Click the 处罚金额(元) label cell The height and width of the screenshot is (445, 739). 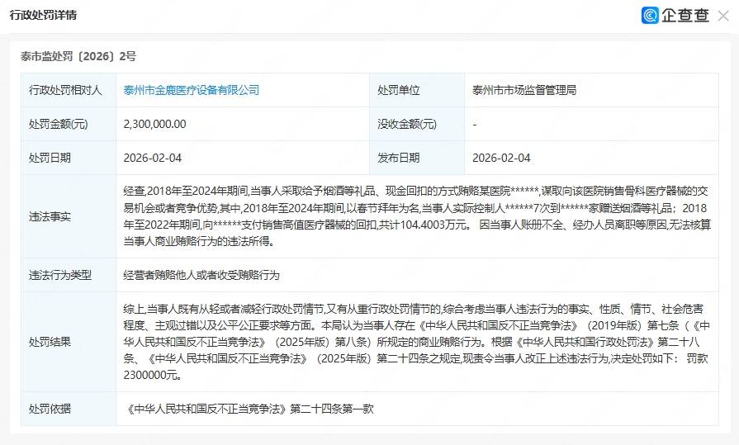point(58,124)
